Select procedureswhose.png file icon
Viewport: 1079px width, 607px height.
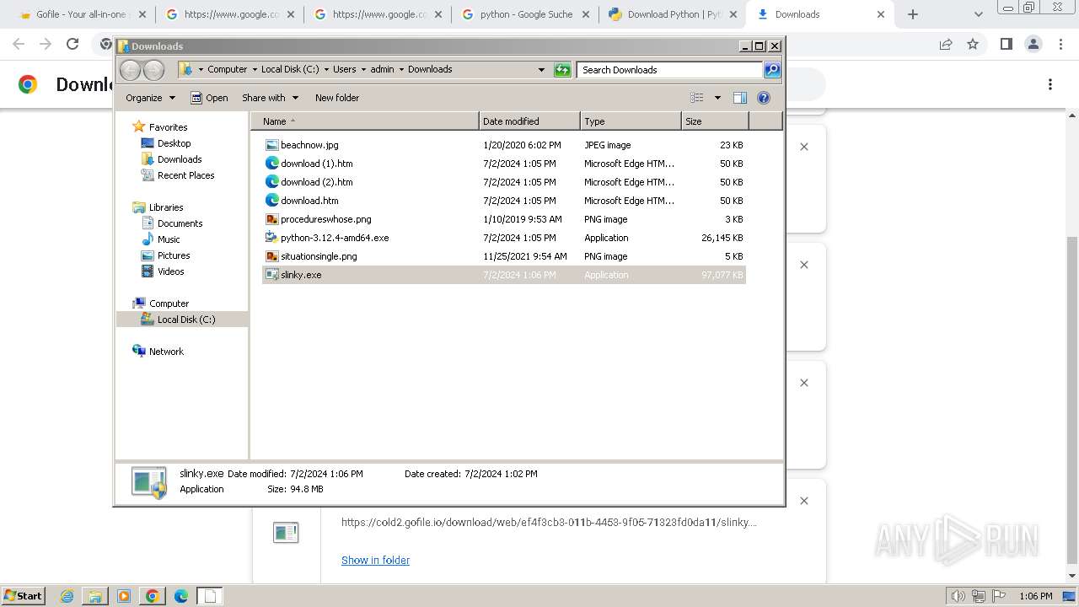271,219
